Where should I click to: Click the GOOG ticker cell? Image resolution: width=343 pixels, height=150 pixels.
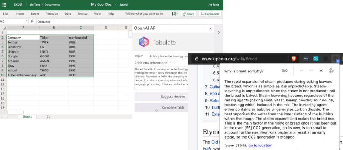[54, 56]
